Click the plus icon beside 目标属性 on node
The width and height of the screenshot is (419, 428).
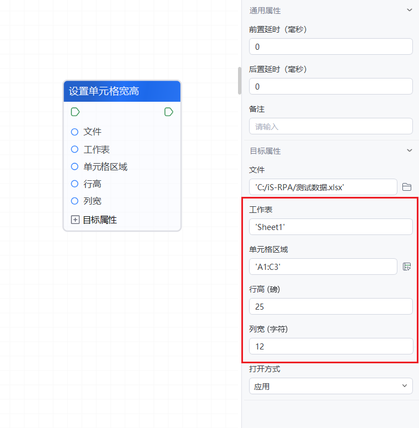pos(75,220)
